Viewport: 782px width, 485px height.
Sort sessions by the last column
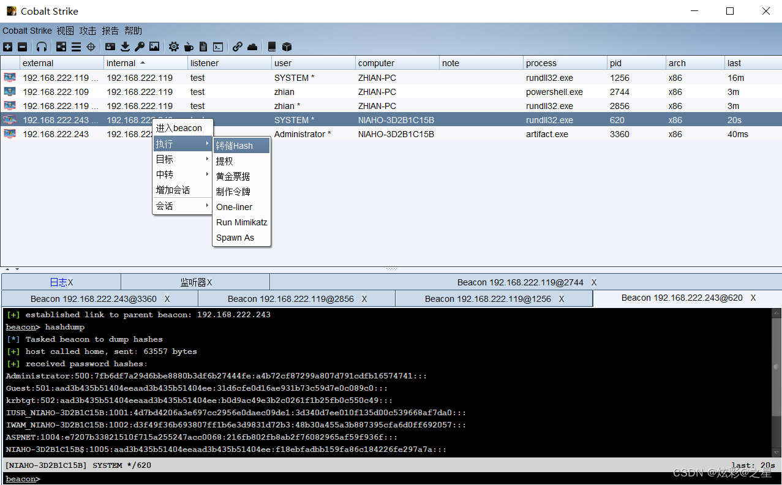[753, 63]
